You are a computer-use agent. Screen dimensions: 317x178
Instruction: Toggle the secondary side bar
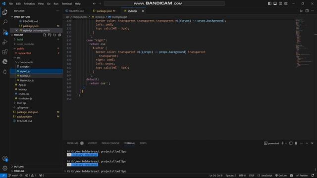click(x=280, y=3)
